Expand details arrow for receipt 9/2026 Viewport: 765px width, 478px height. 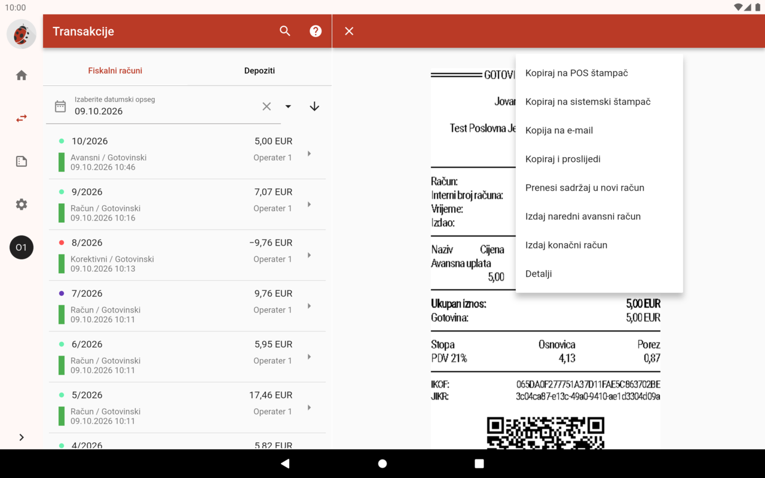[x=309, y=204]
